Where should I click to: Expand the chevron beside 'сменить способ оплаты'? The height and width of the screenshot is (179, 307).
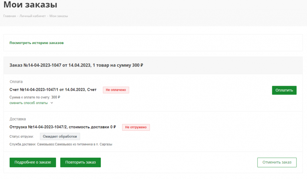click(52, 103)
